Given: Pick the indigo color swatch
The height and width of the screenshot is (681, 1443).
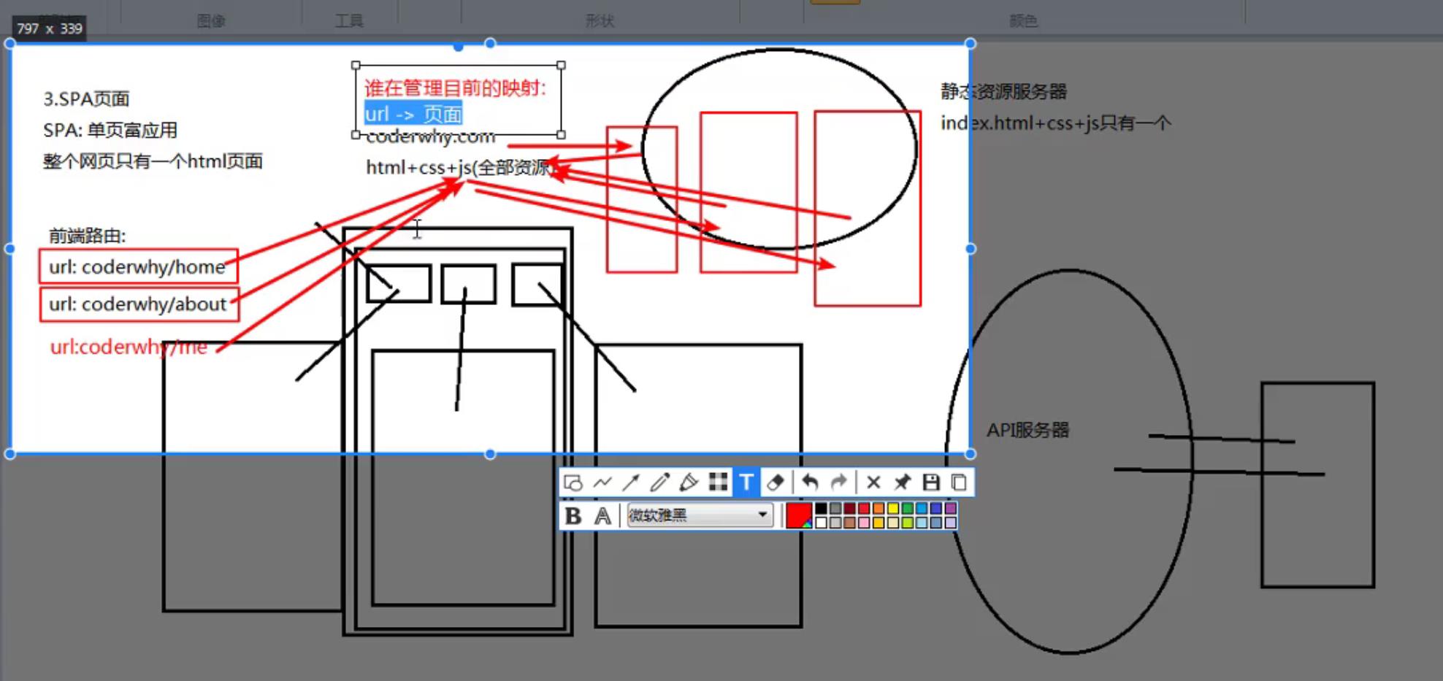Looking at the screenshot, I should point(936,508).
